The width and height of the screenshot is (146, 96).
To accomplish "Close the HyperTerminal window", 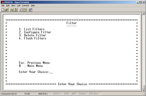I will click(143, 2).
